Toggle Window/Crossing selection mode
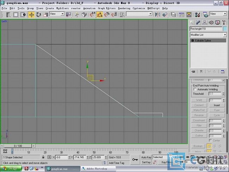Viewport: 229px width, 172px height. coord(23,14)
